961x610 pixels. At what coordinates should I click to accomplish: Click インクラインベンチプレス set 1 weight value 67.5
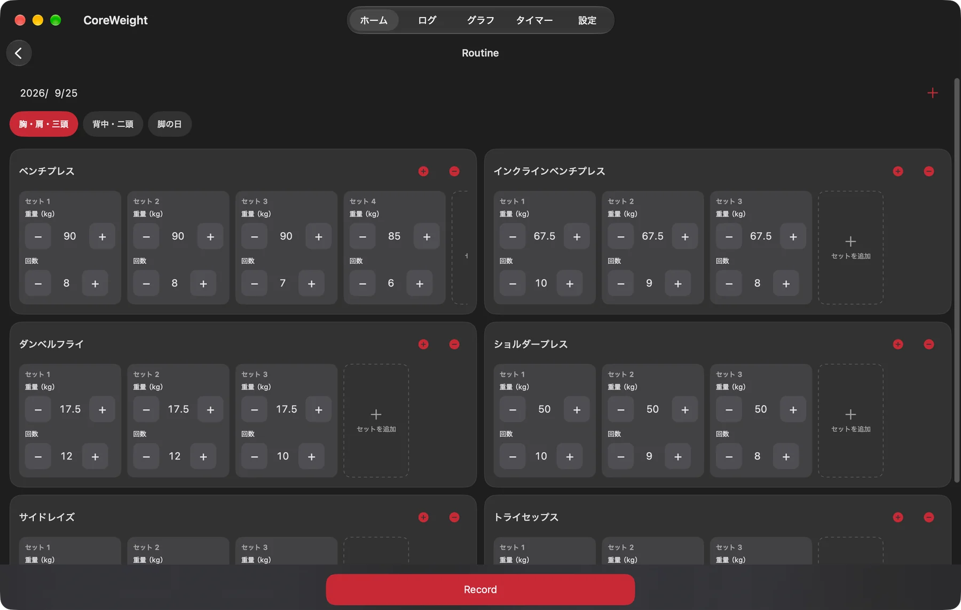click(545, 236)
